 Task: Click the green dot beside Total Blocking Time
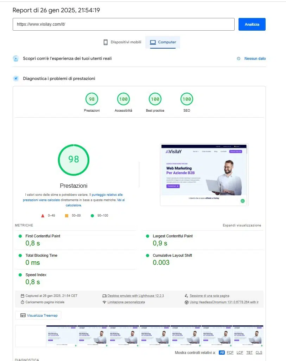pyautogui.click(x=20, y=255)
